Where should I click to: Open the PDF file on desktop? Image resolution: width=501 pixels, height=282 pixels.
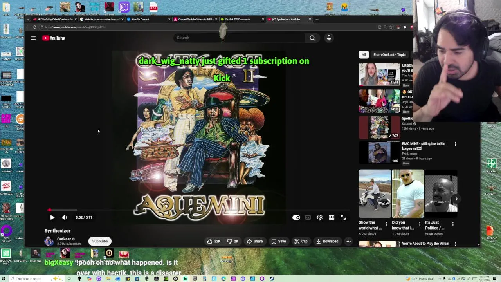pyautogui.click(x=153, y=7)
